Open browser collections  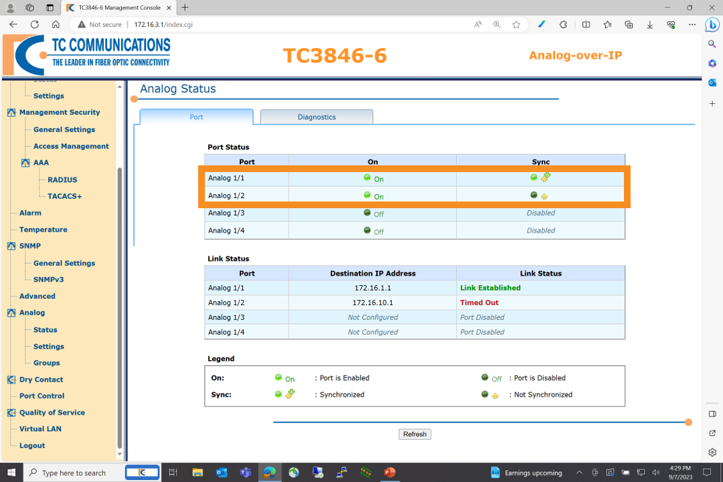629,25
